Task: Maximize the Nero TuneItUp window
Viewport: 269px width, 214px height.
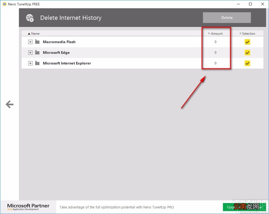Action: (x=250, y=4)
